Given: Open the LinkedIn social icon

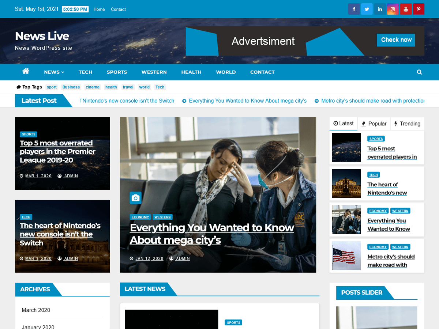Looking at the screenshot, I should tap(380, 9).
